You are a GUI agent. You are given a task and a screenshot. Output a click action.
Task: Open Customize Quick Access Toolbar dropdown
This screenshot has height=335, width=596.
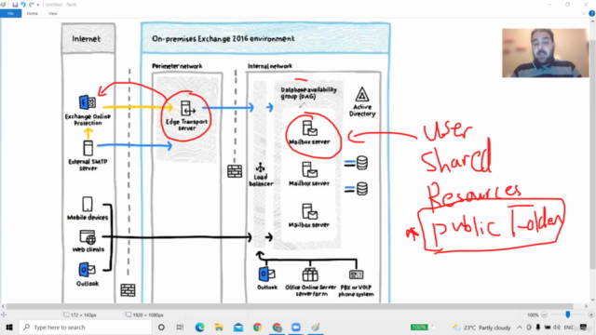38,5
